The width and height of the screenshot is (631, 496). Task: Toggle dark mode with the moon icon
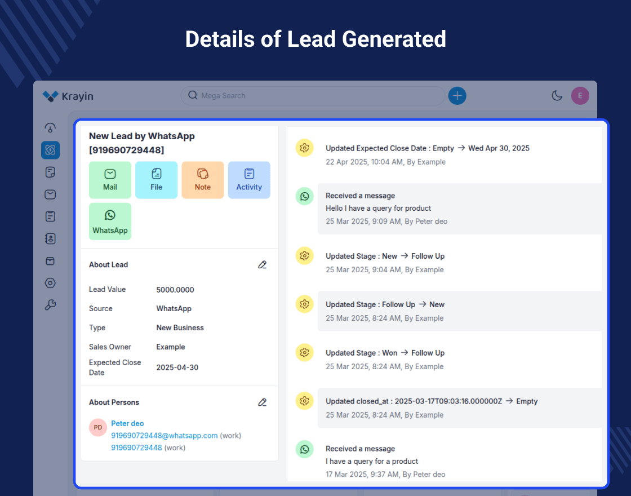point(557,95)
